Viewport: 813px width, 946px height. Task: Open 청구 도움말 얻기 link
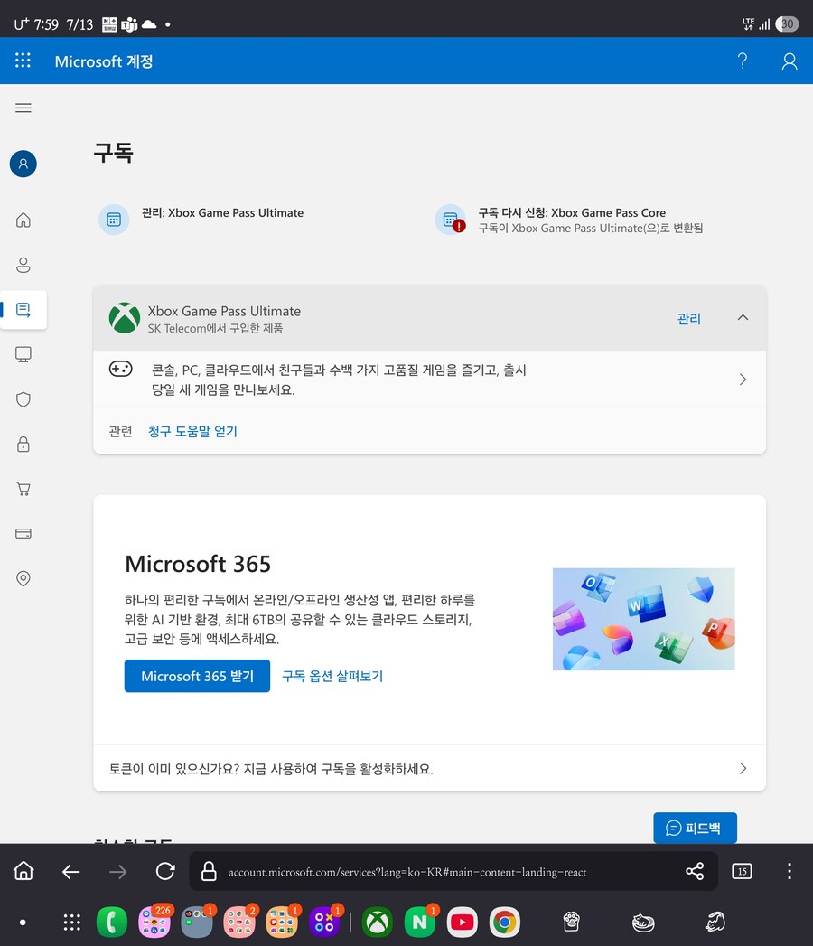192,431
